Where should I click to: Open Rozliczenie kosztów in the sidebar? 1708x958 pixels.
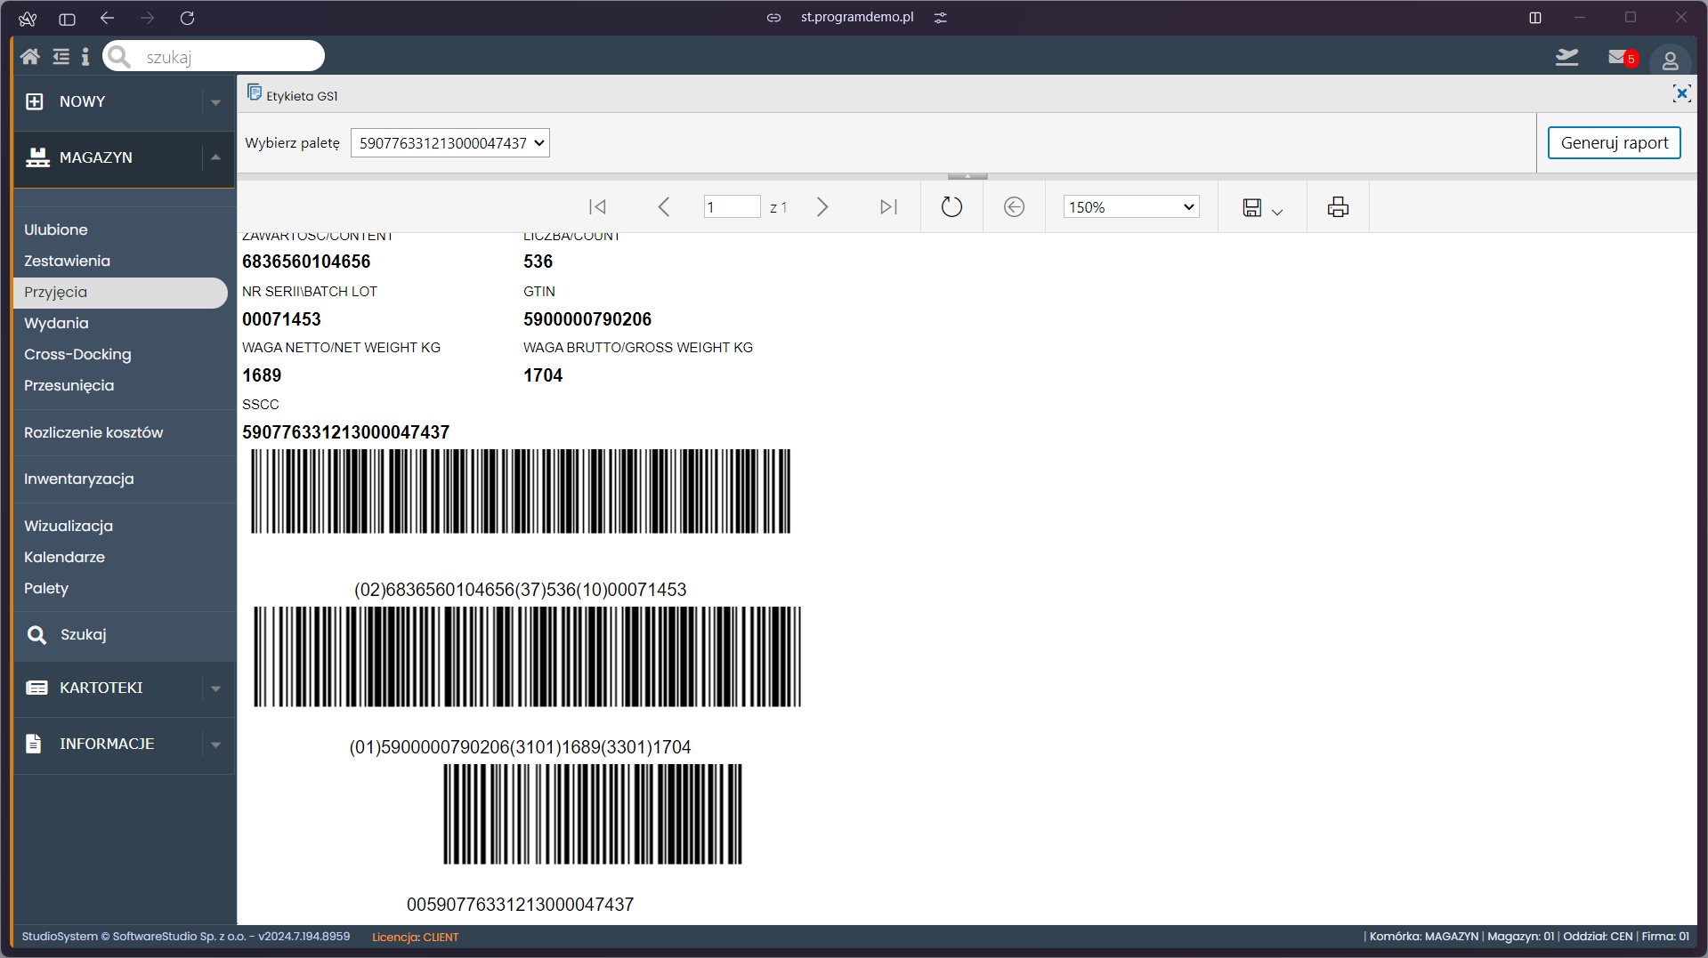[x=93, y=432]
